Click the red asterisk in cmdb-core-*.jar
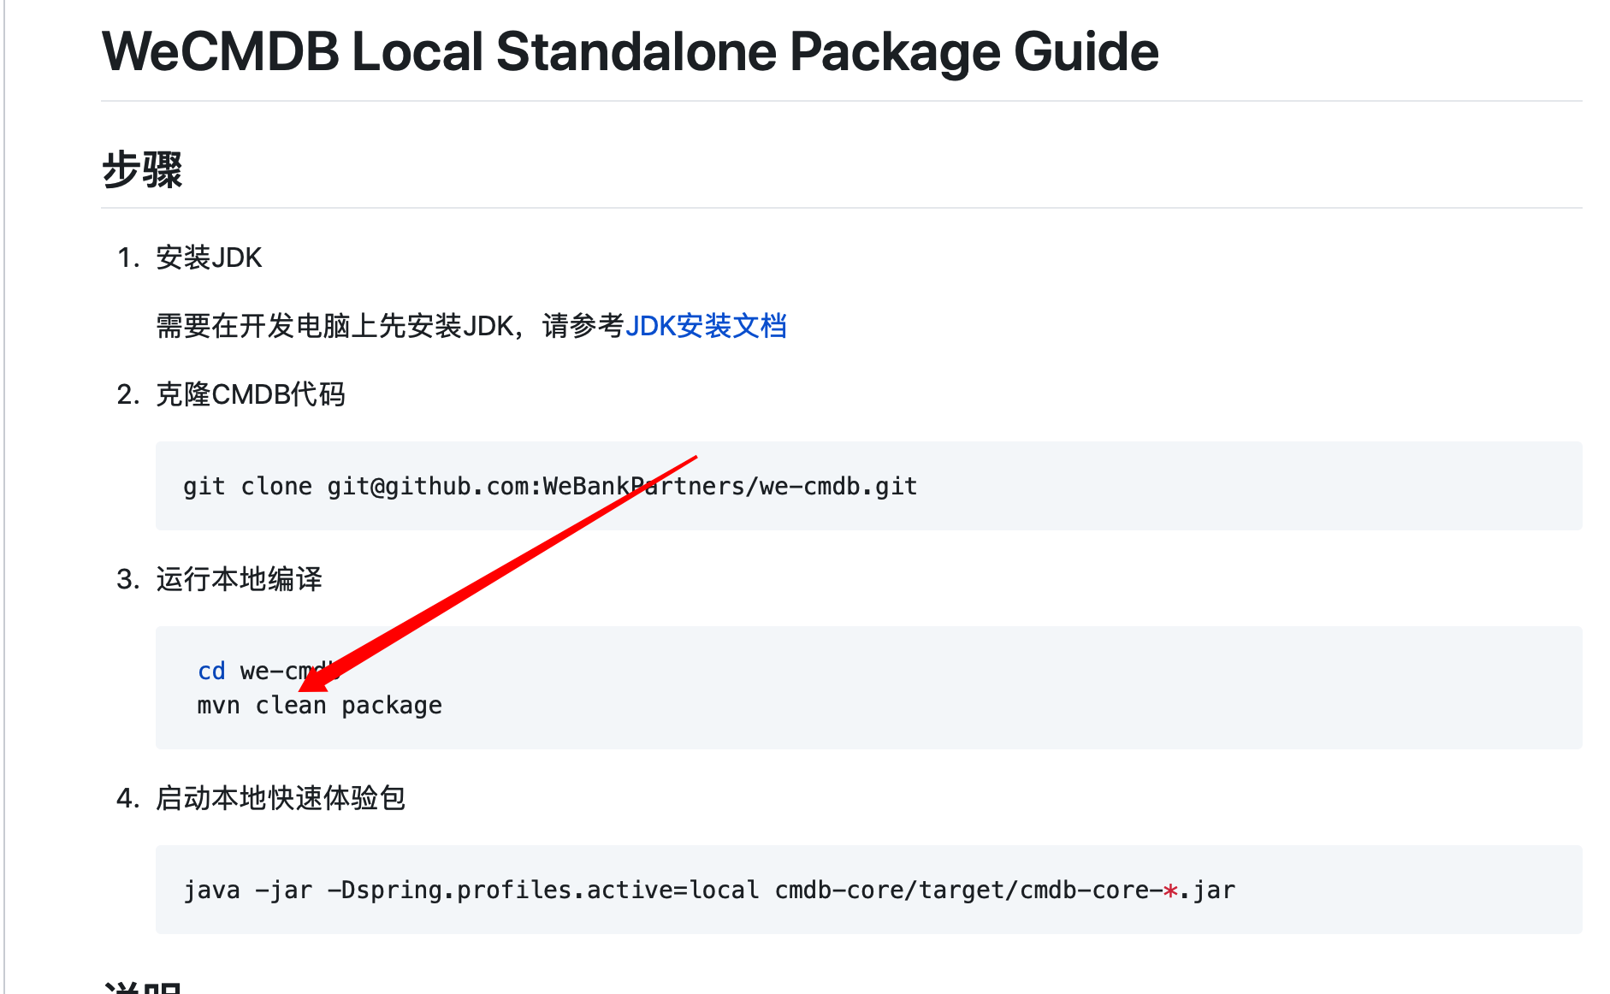Screen dimensions: 1610x994 [x=1169, y=890]
